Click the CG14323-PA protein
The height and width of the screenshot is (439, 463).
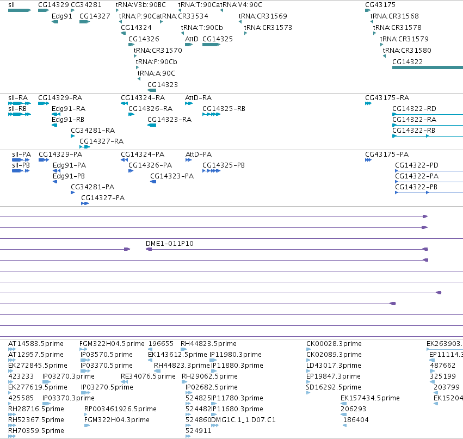coord(153,182)
